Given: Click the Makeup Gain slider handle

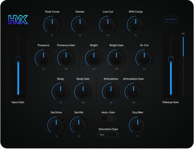Looking at the screenshot, I should tap(171, 59).
